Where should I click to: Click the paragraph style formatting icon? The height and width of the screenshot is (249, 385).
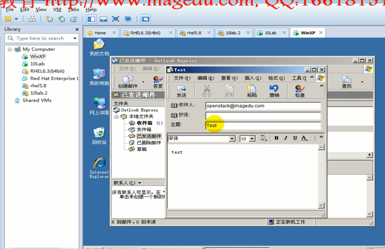(x=263, y=138)
